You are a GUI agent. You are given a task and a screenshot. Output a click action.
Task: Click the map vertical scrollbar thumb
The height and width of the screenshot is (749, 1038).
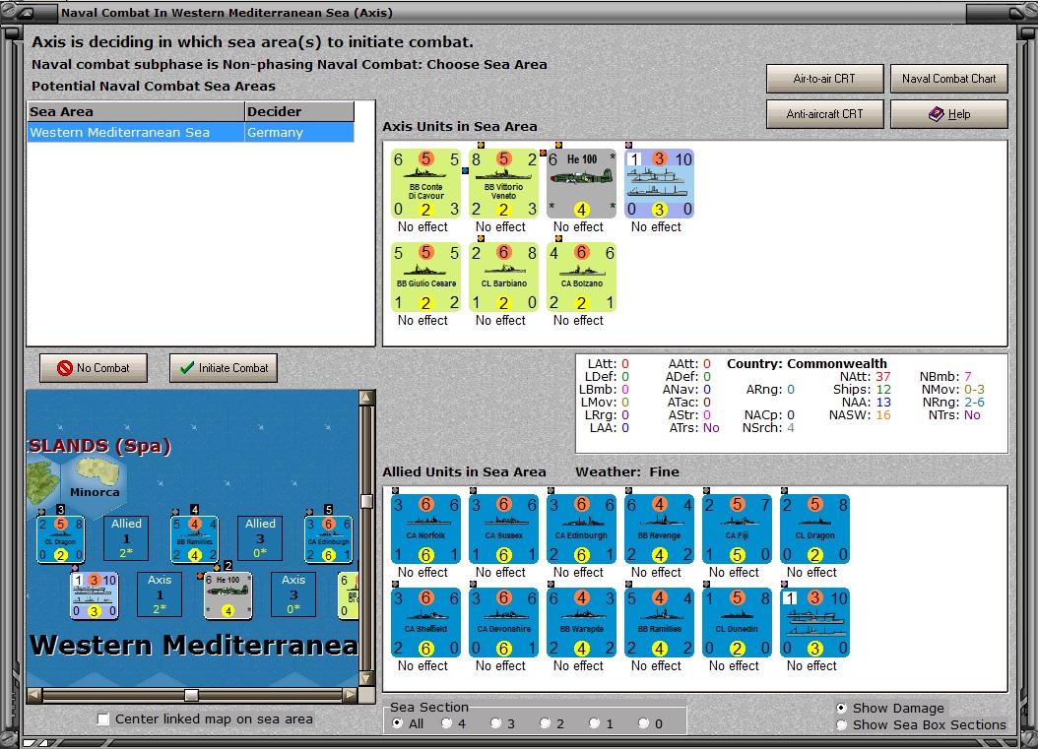(x=366, y=501)
